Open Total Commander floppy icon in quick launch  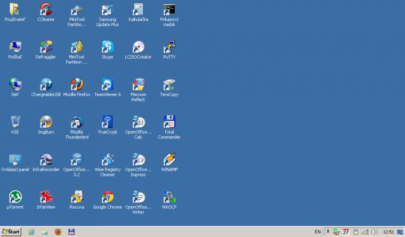[x=71, y=232]
